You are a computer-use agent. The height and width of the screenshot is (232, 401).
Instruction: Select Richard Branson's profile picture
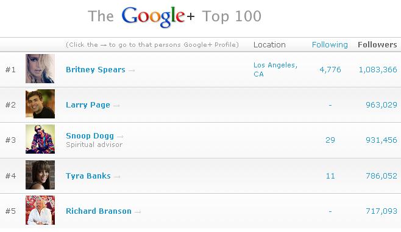(x=40, y=210)
